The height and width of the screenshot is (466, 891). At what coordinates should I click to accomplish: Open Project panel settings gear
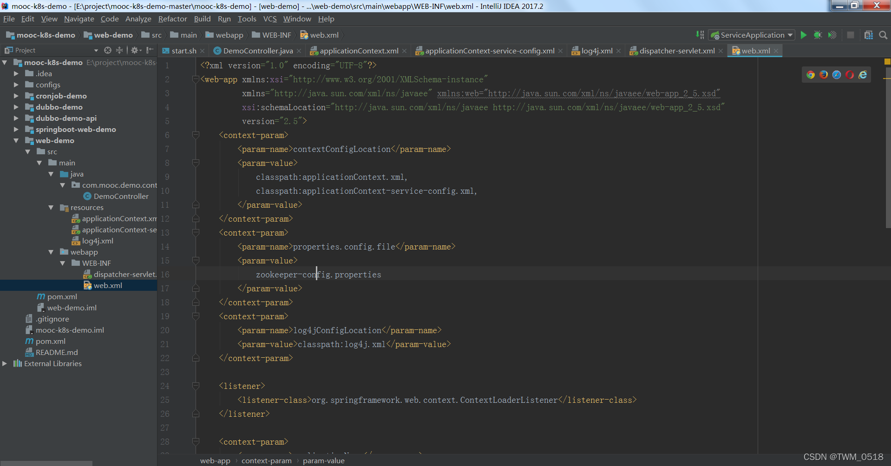(135, 50)
